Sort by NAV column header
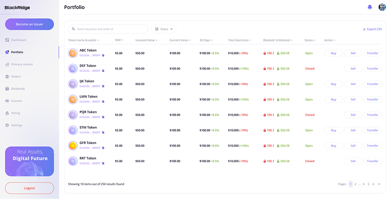Viewport: 391px width, 199px height. tap(119, 40)
